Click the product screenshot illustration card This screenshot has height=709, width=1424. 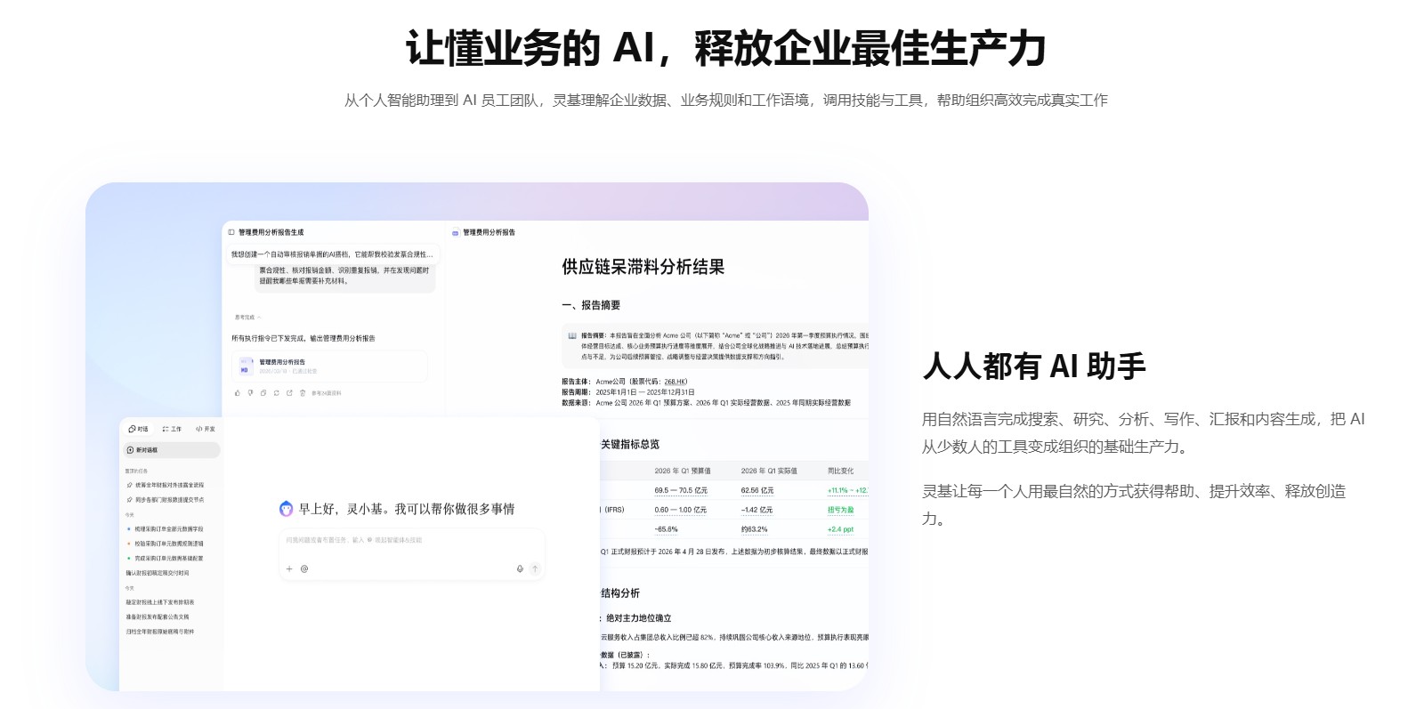477,437
